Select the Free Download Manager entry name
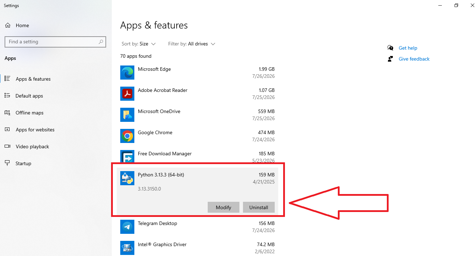 pyautogui.click(x=165, y=154)
